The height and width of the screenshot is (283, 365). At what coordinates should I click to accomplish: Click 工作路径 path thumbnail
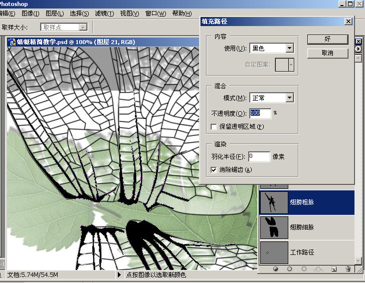pyautogui.click(x=274, y=252)
